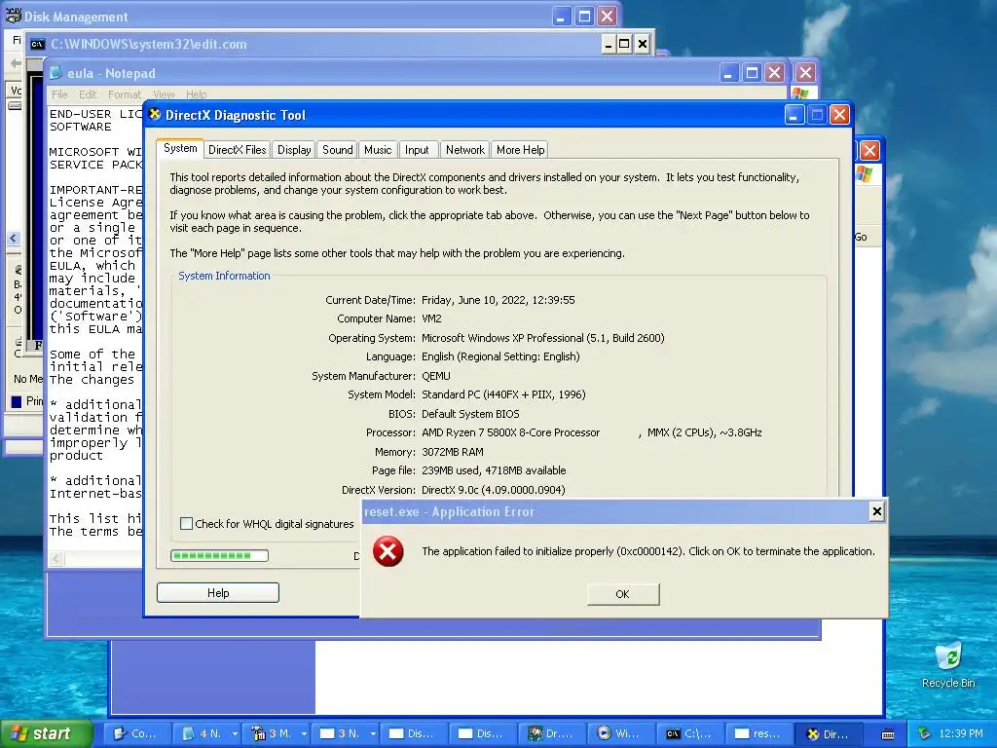The height and width of the screenshot is (748, 997).
Task: Click the left scroll arrow in Disk Management
Action: click(x=14, y=238)
